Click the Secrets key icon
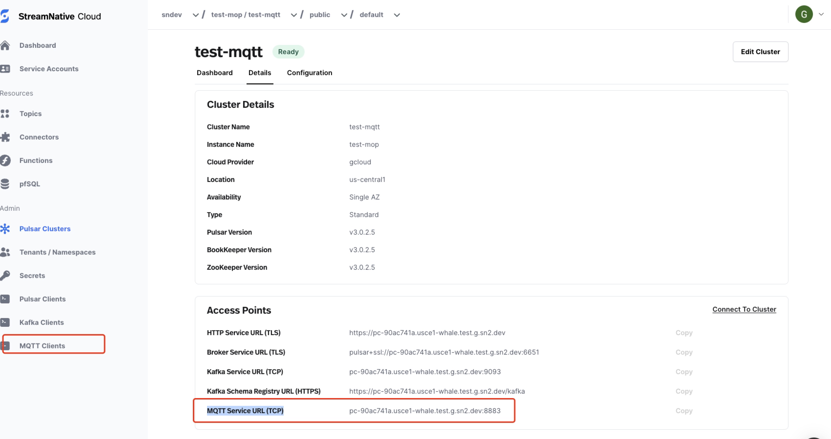Viewport: 831px width, 439px height. pos(5,276)
